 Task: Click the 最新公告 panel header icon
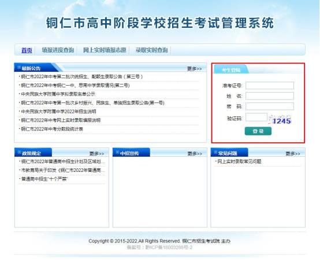19,67
